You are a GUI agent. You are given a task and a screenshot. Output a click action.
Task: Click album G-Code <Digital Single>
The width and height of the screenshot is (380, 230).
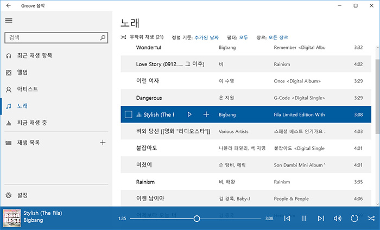[299, 98]
